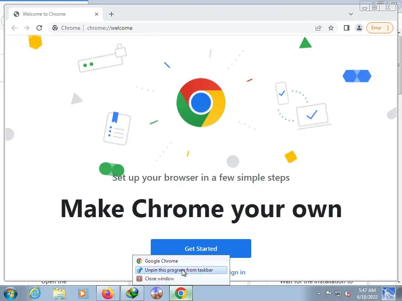The height and width of the screenshot is (301, 402).
Task: View site information Chrome icon in address bar
Action: coord(55,28)
